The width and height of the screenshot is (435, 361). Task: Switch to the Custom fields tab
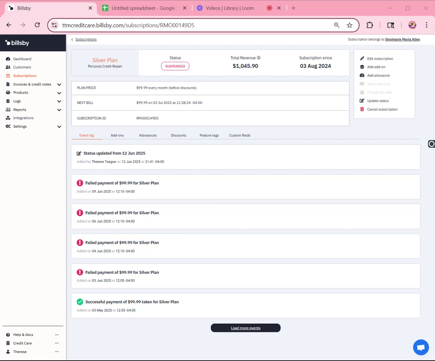point(240,135)
